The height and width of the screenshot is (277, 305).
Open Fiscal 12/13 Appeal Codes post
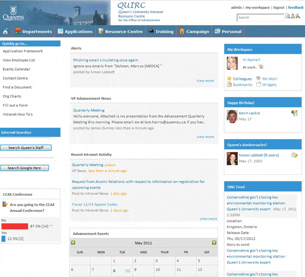point(95,204)
